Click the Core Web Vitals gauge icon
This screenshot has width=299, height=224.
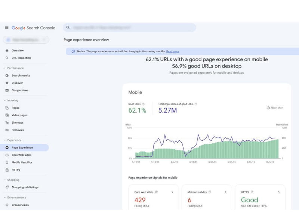click(7, 155)
